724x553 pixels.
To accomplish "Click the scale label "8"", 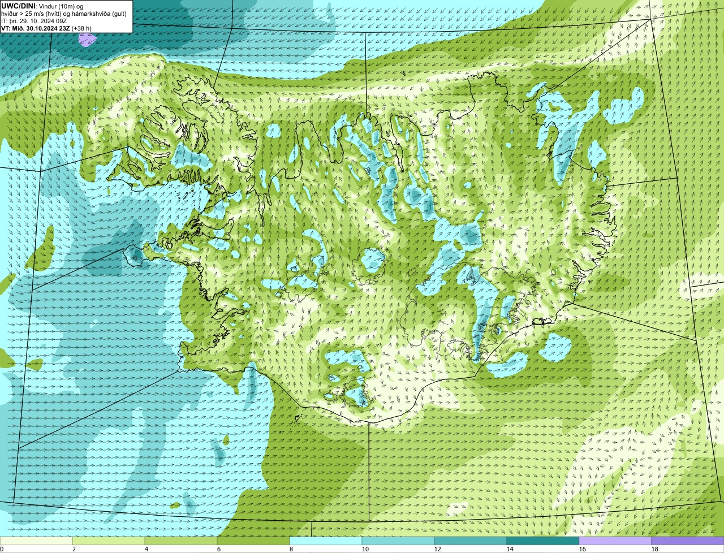I will 291,549.
